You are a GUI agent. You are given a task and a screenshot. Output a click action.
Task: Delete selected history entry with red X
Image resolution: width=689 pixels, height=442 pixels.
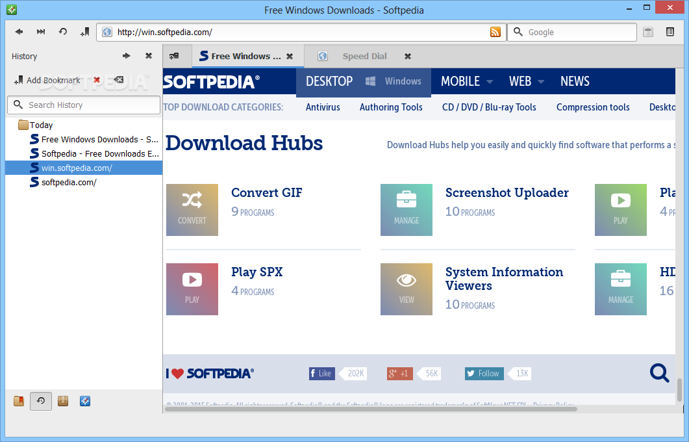[x=97, y=79]
